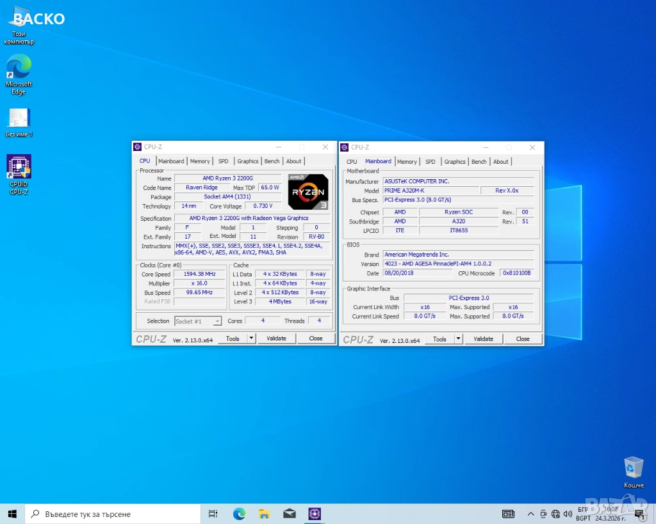
Task: Click the CPU-Z icon in the taskbar
Action: 314,514
